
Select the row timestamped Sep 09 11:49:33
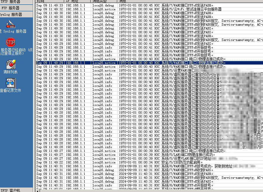point(149,5)
